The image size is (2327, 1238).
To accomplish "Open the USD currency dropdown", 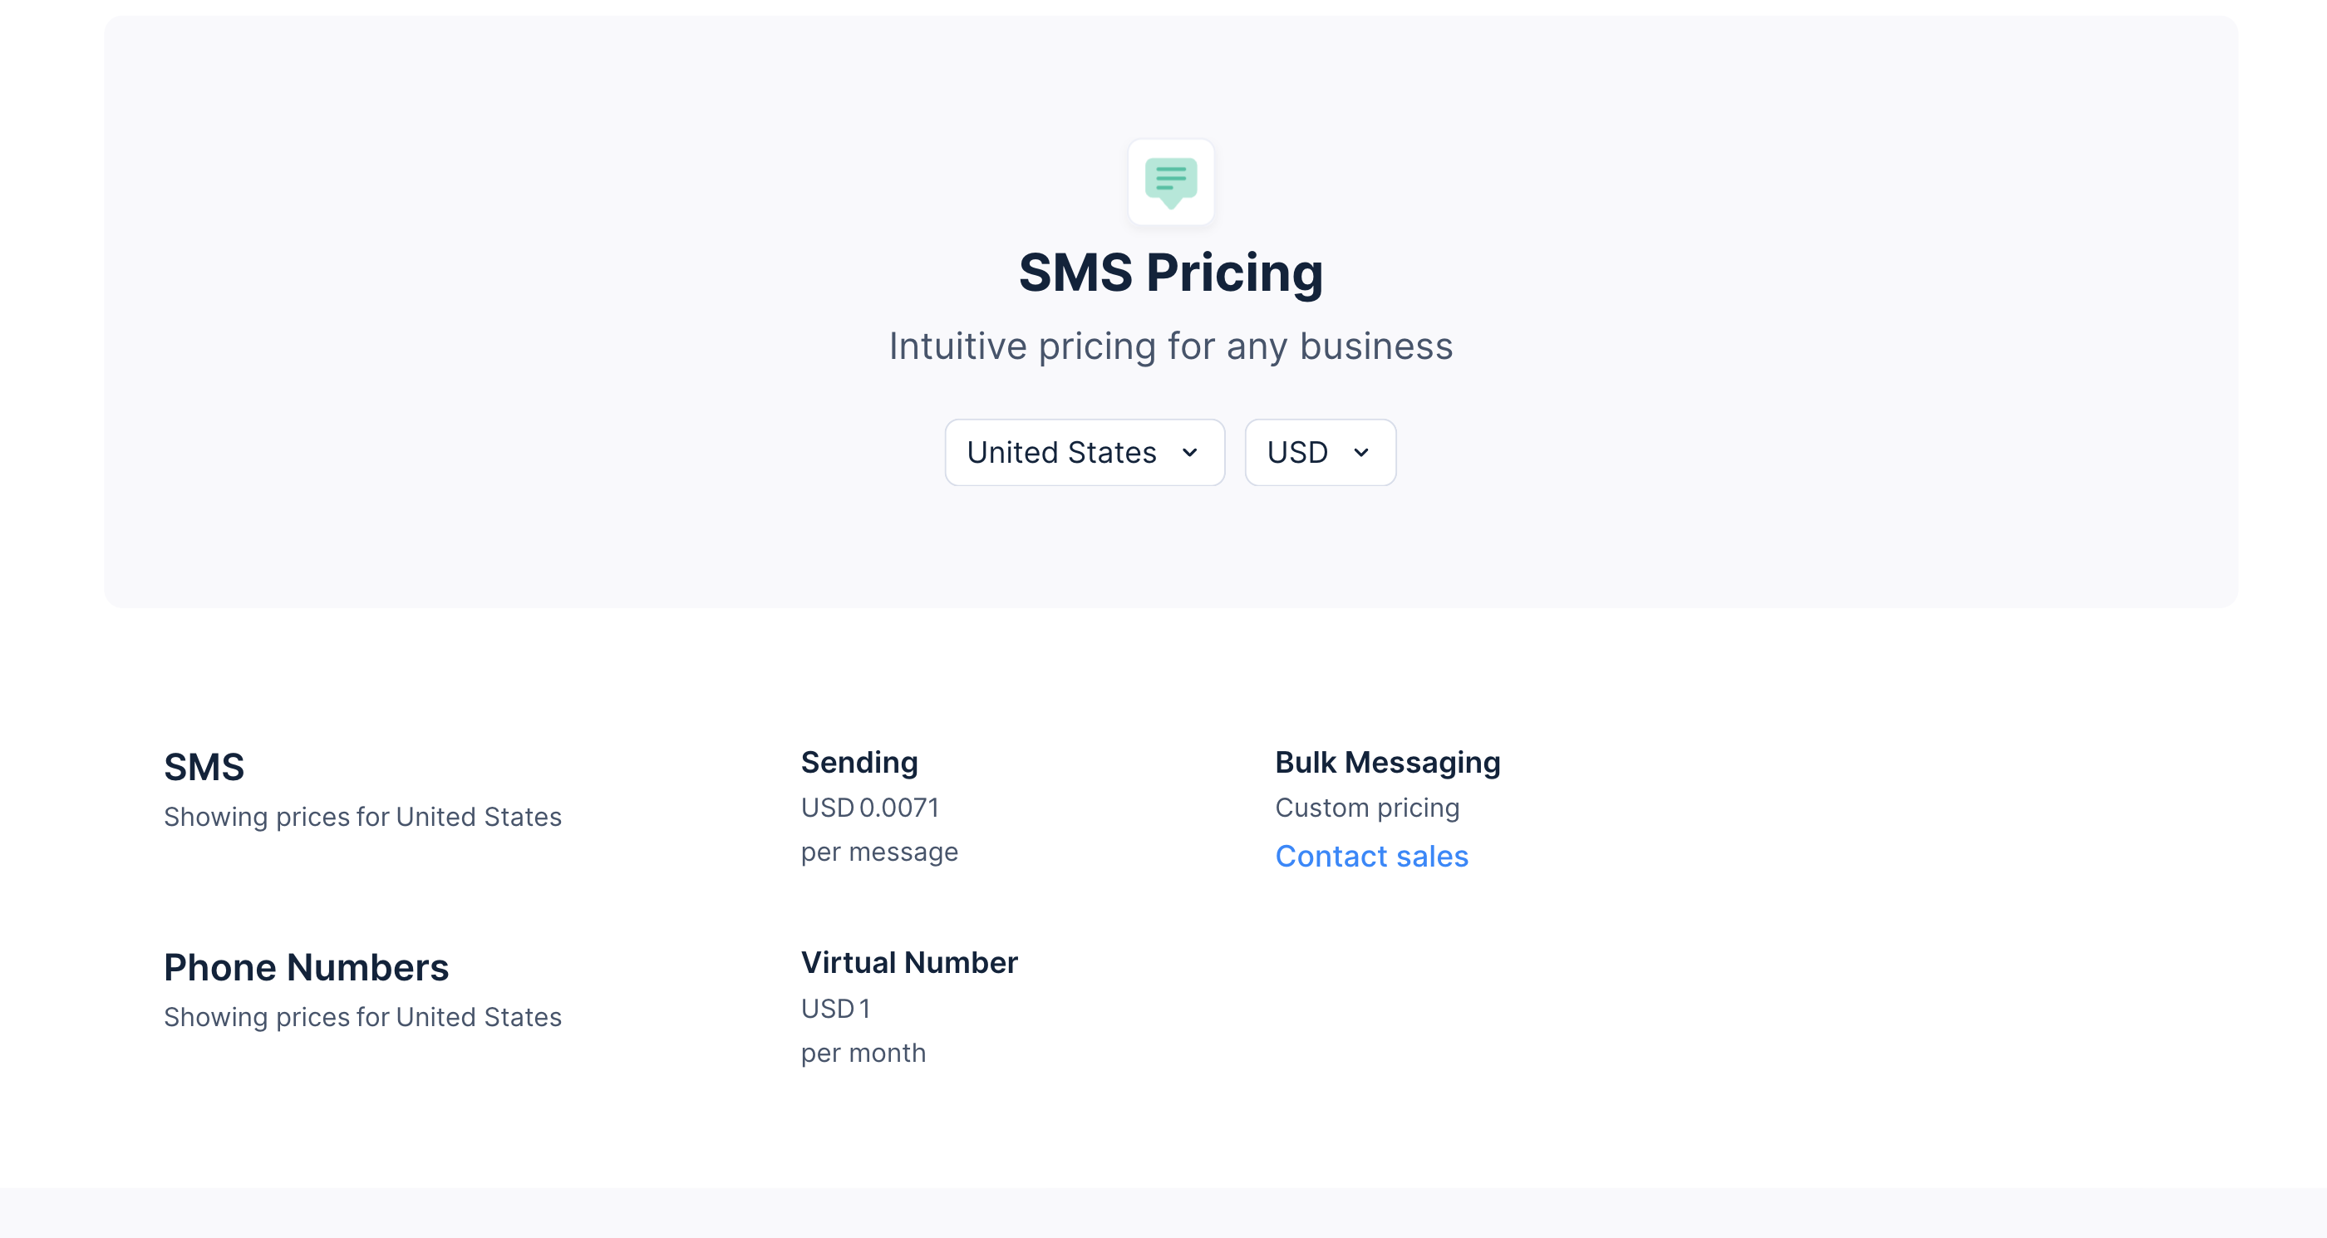I will tap(1319, 452).
